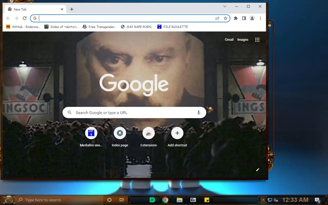Open the Gmail link

[x=229, y=39]
